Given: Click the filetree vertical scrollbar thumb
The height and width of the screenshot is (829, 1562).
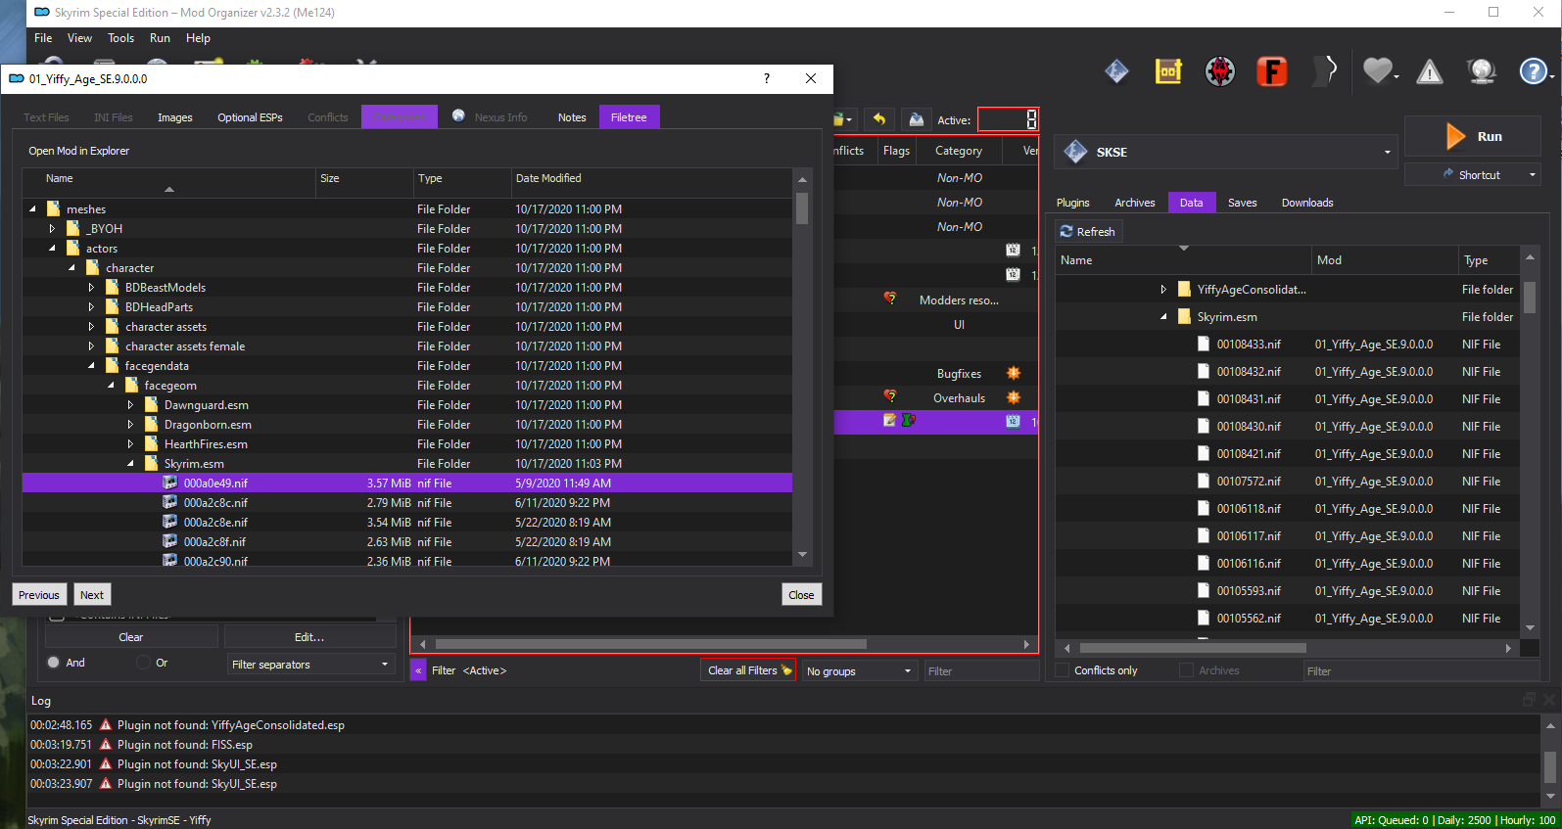Looking at the screenshot, I should point(802,207).
